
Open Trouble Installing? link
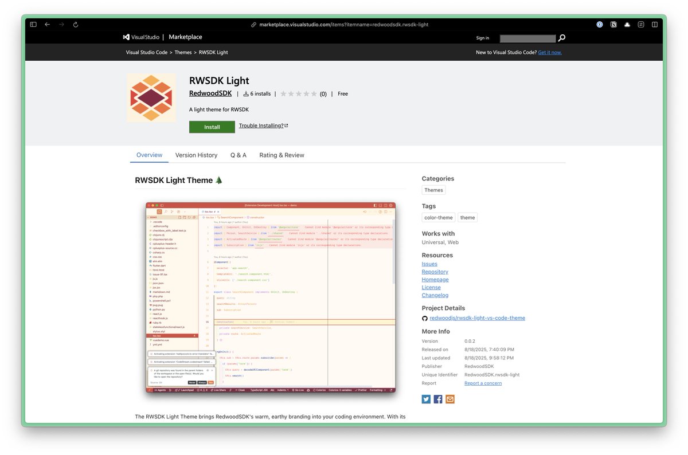pyautogui.click(x=263, y=125)
